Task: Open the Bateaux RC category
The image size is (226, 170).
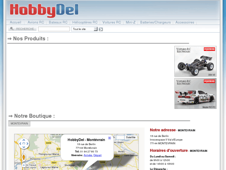Action: (x=58, y=22)
